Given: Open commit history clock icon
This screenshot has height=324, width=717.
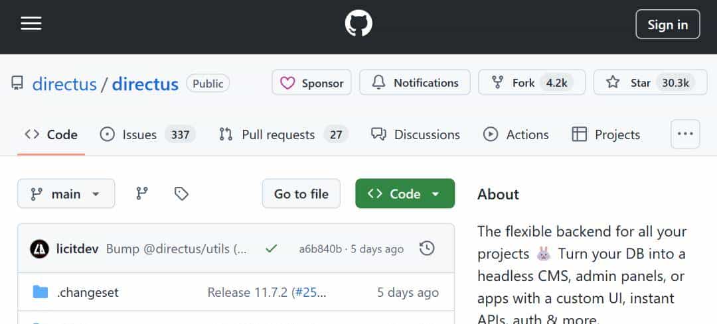Looking at the screenshot, I should pyautogui.click(x=428, y=248).
